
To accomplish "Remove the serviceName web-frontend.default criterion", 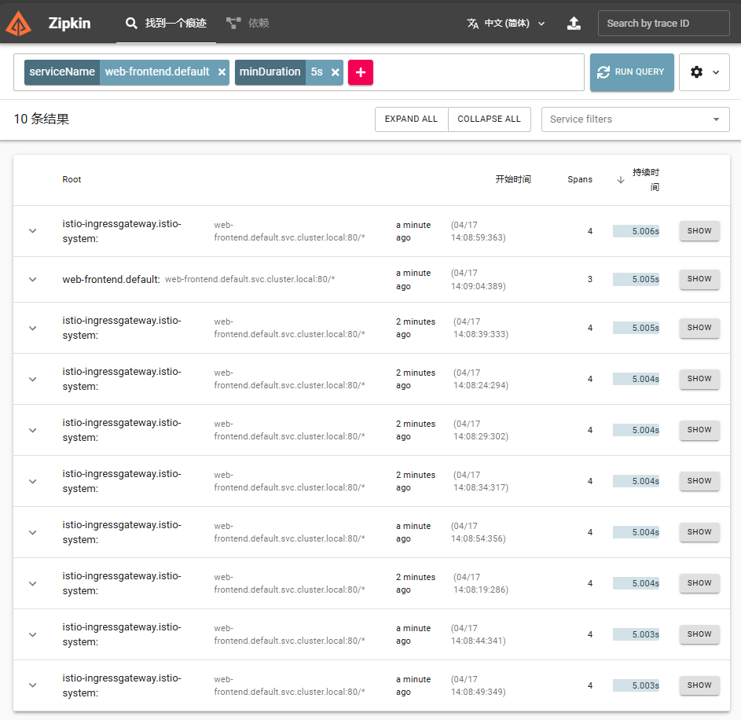I will (222, 72).
